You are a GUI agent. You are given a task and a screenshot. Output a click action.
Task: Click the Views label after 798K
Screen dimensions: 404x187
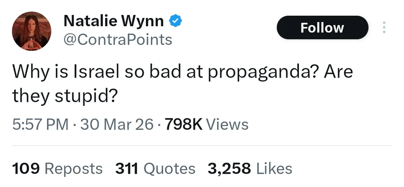227,124
